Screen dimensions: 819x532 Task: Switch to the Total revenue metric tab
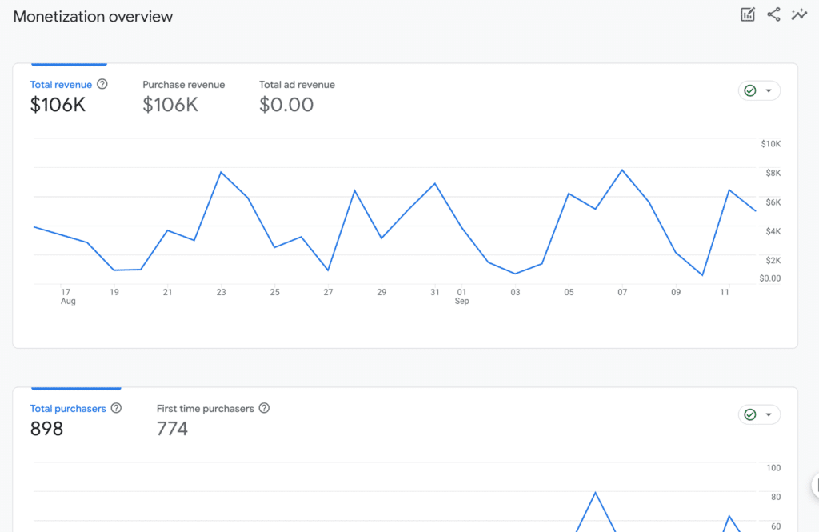click(x=61, y=84)
